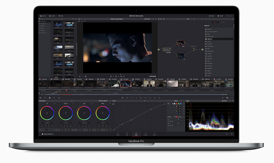274x163 pixels.
Task: Open the viewer Fit zoom dropdown
Action: (x=80, y=19)
